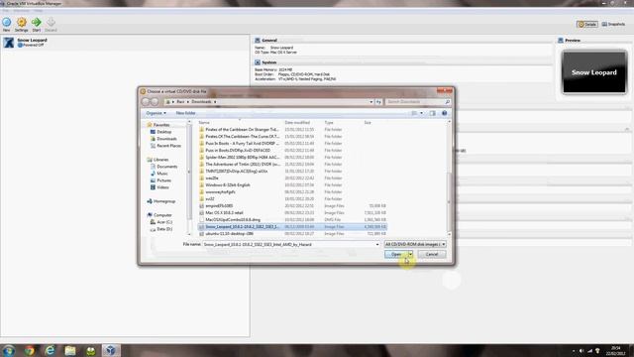Viewport: 634px width, 357px height.
Task: Select Libraries in the navigation pane
Action: tap(160, 160)
